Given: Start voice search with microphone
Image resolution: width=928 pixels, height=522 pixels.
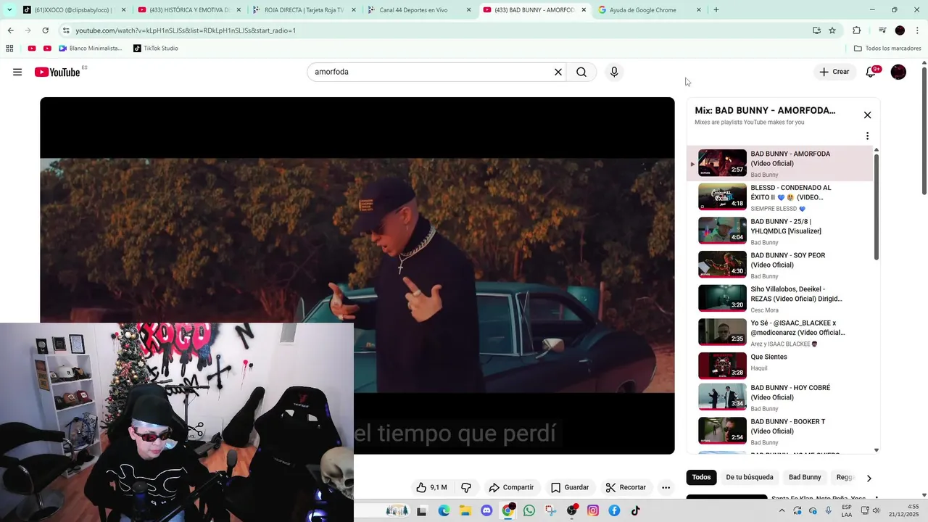Looking at the screenshot, I should (x=614, y=72).
